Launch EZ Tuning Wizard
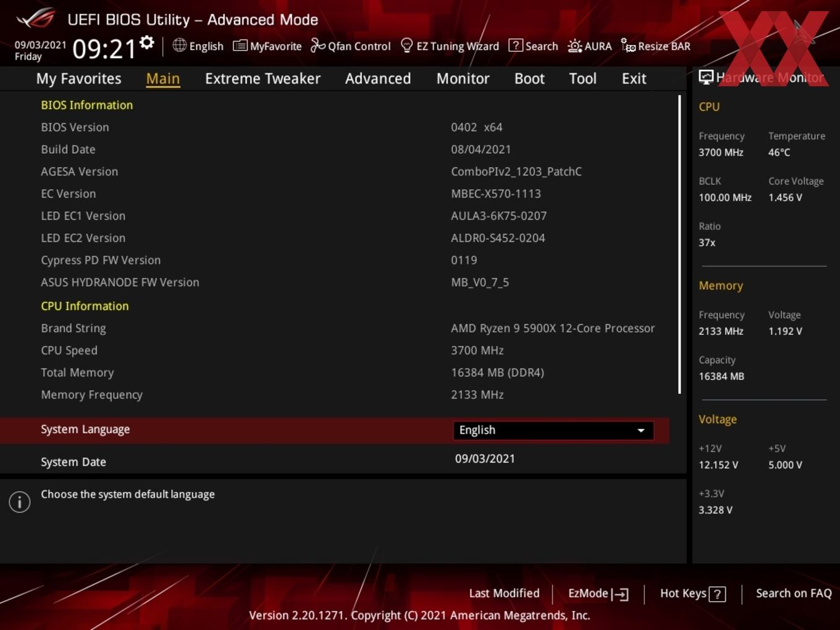 click(450, 46)
